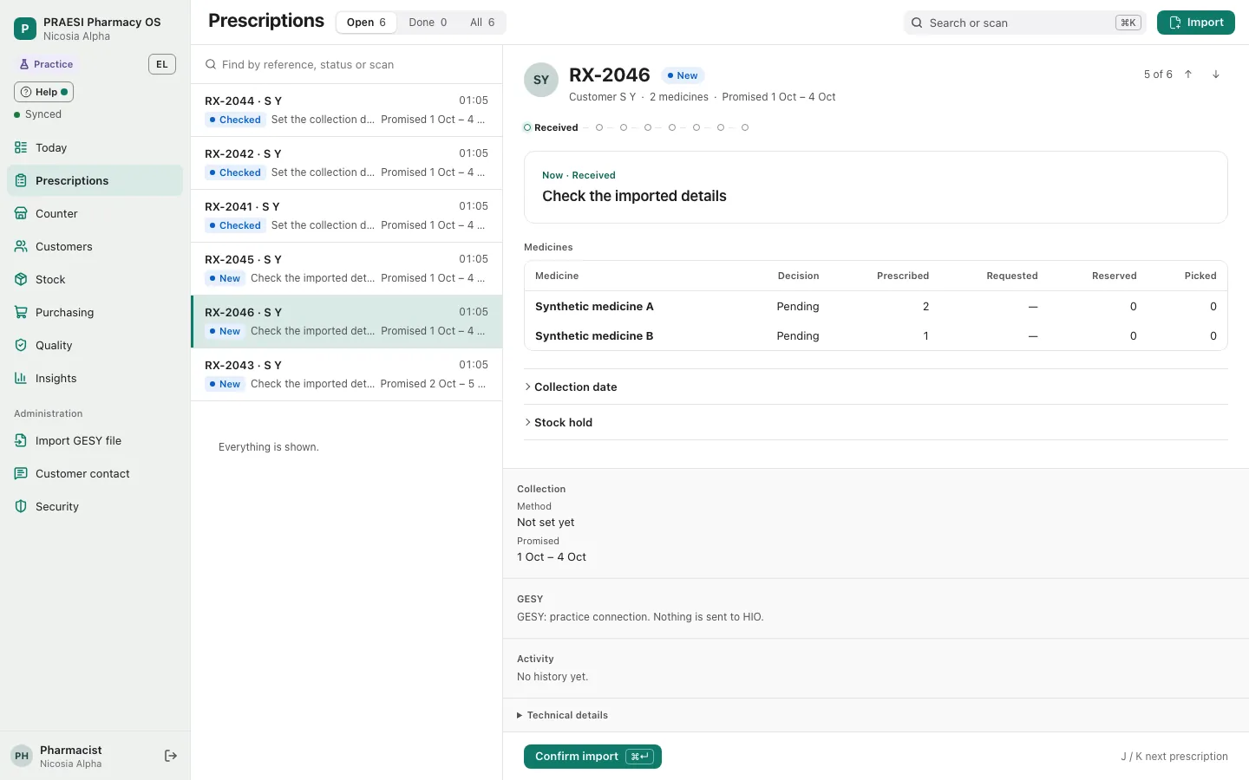Open the Insights section

[95, 378]
